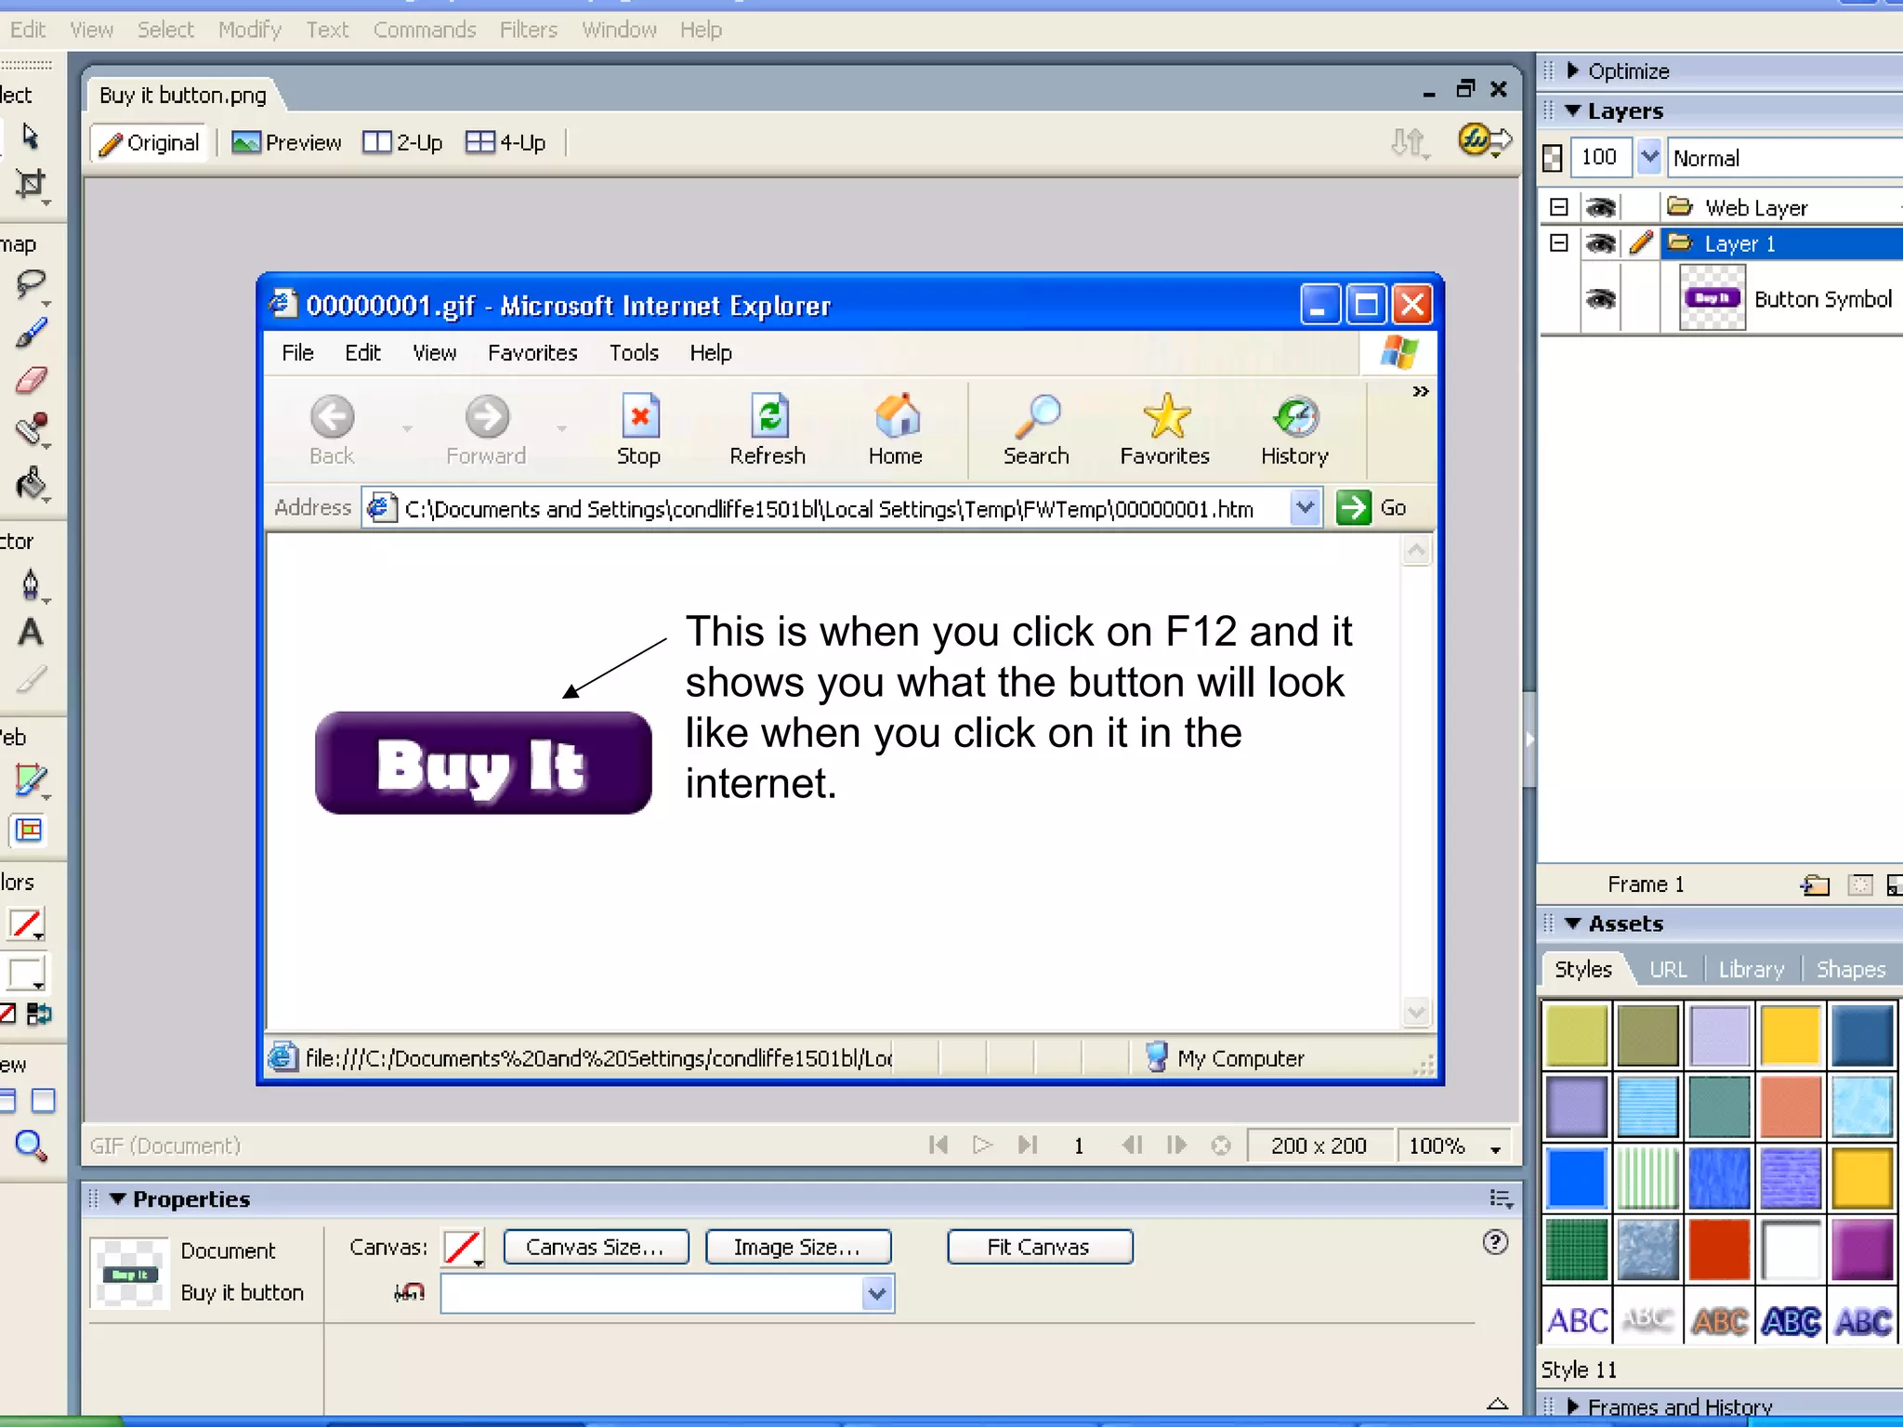Screen dimensions: 1903x1427
Task: Click the Home icon in Internet Explorer
Action: coord(896,429)
